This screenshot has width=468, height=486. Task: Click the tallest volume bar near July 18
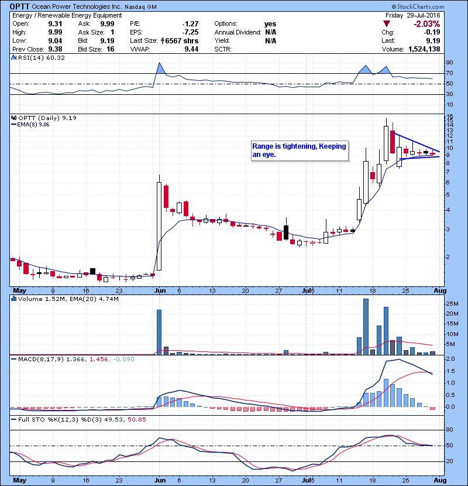coord(366,327)
